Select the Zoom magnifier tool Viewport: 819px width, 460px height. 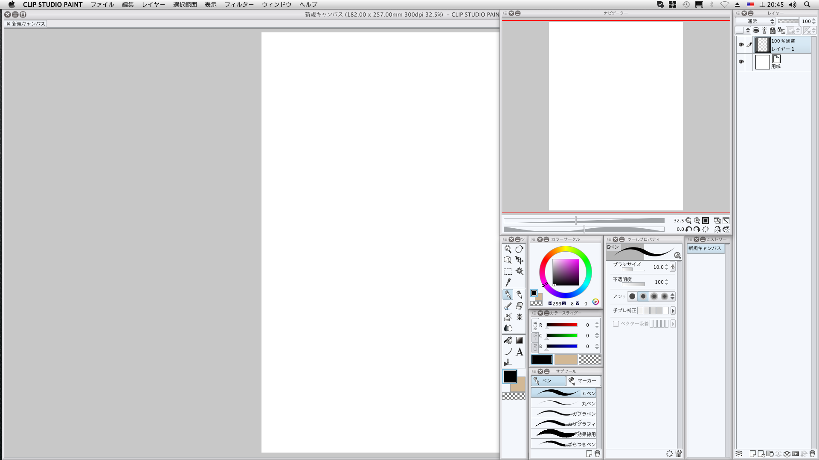(x=508, y=249)
